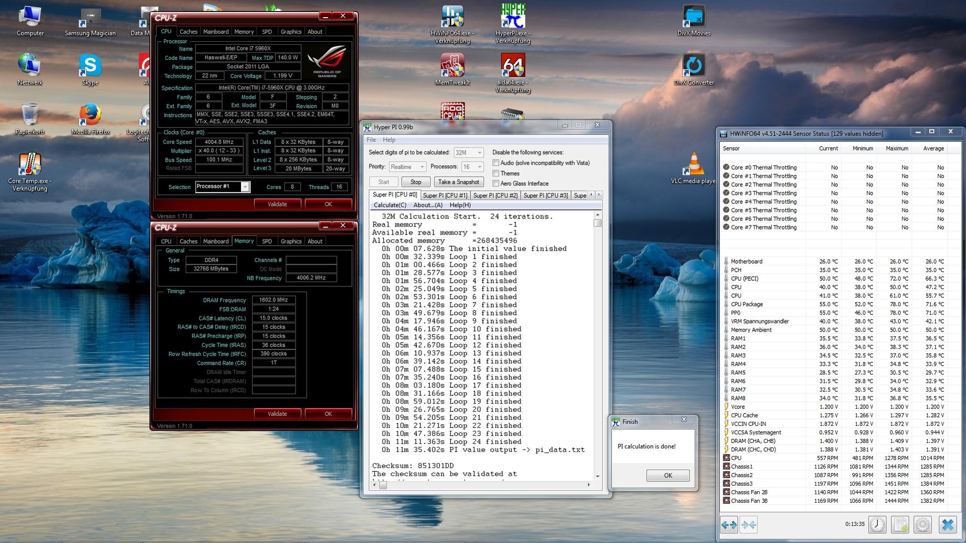Click the Super PI log vertical scrollbar
Image resolution: width=966 pixels, height=543 pixels.
[x=598, y=345]
